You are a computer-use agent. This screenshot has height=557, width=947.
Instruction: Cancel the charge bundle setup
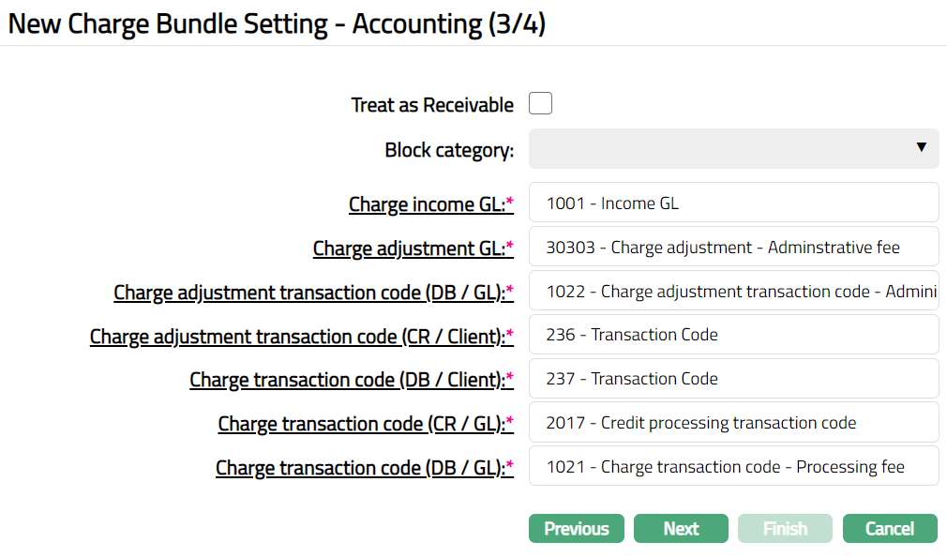889,529
